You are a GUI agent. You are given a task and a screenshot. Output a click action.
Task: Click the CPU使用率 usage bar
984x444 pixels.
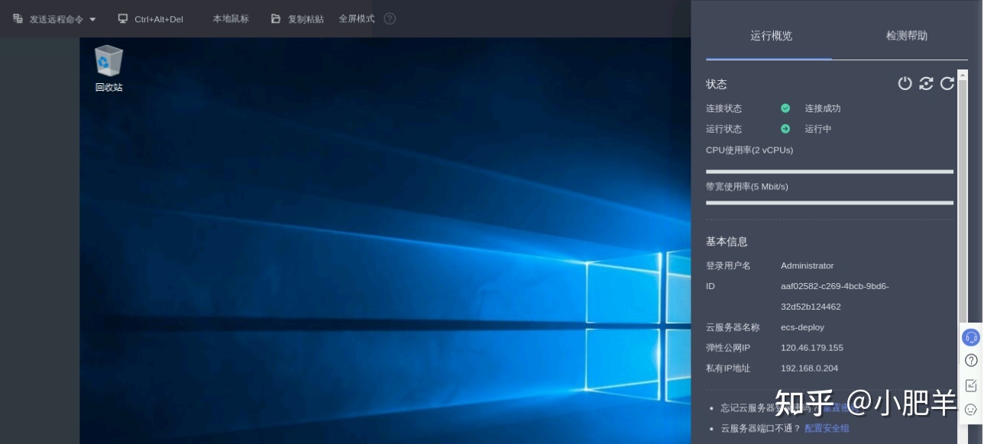tap(830, 171)
